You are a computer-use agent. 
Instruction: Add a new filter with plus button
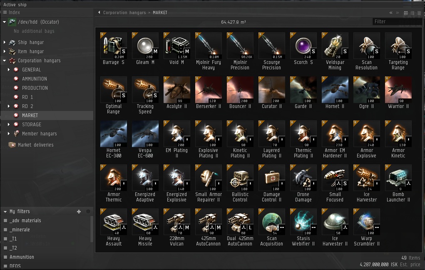(x=79, y=211)
